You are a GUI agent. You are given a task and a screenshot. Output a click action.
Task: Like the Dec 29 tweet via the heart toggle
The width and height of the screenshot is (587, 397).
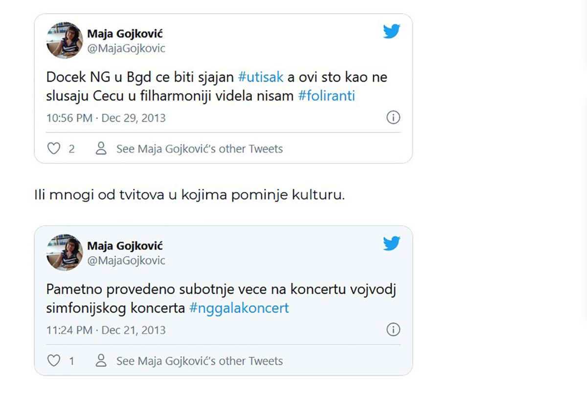click(53, 148)
